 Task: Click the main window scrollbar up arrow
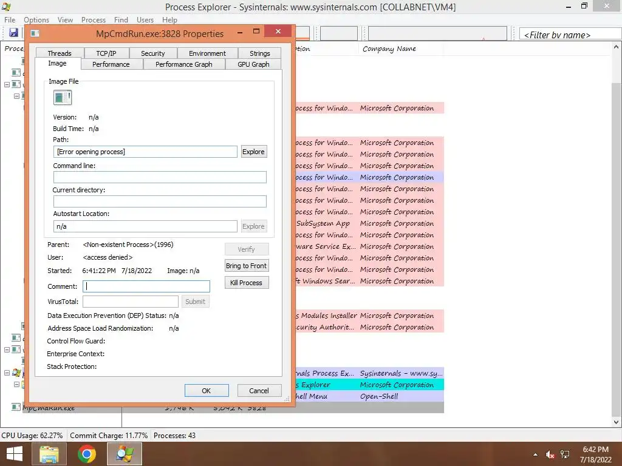(x=616, y=47)
